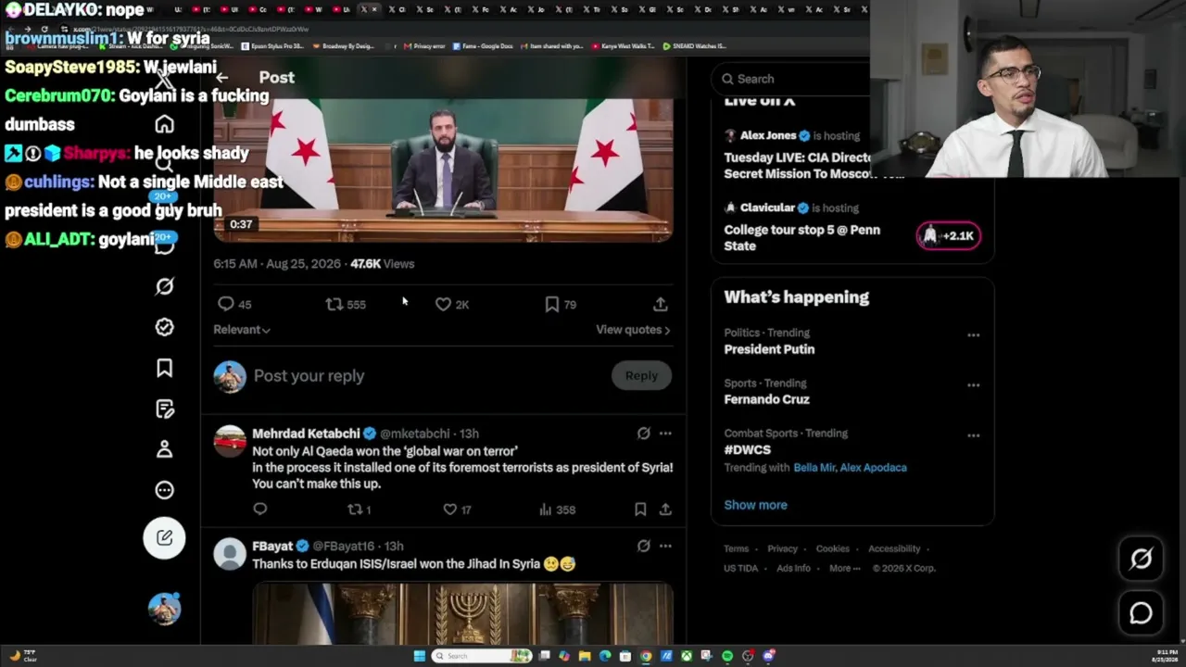Repost Mehrdad Ketabchi's comment
Image resolution: width=1186 pixels, height=667 pixels.
pyautogui.click(x=359, y=510)
